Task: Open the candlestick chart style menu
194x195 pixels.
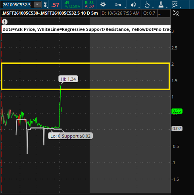Action: (133, 5)
